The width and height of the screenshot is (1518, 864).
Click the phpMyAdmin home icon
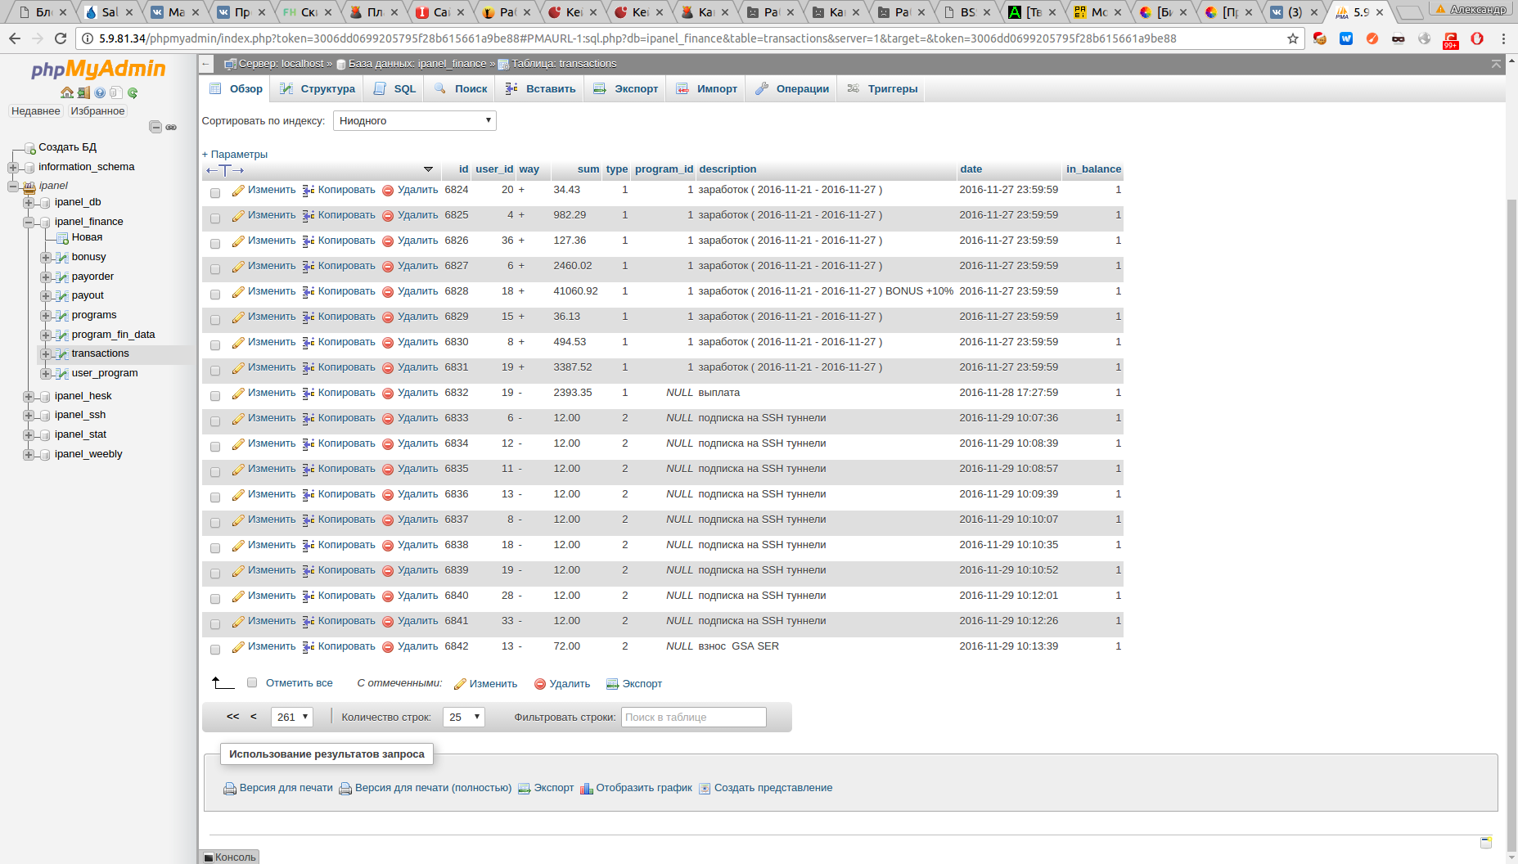click(67, 92)
